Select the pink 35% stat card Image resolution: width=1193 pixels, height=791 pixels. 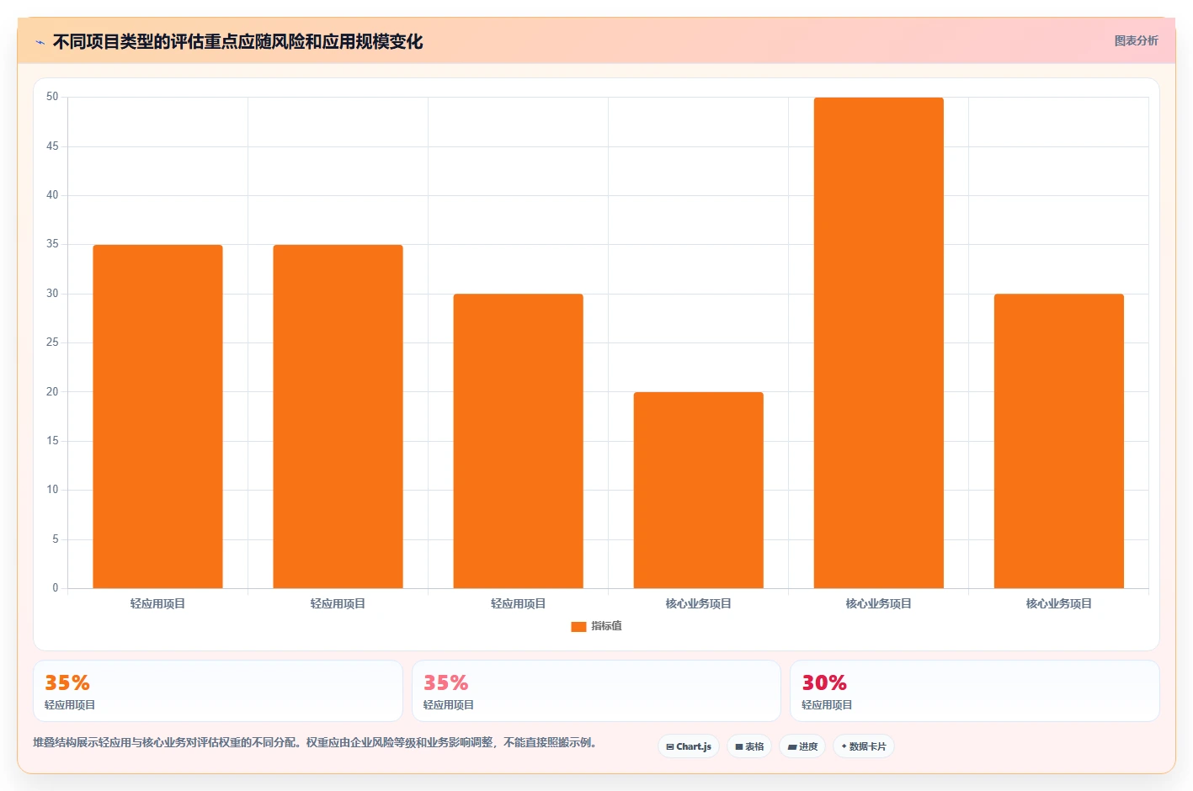click(x=596, y=691)
